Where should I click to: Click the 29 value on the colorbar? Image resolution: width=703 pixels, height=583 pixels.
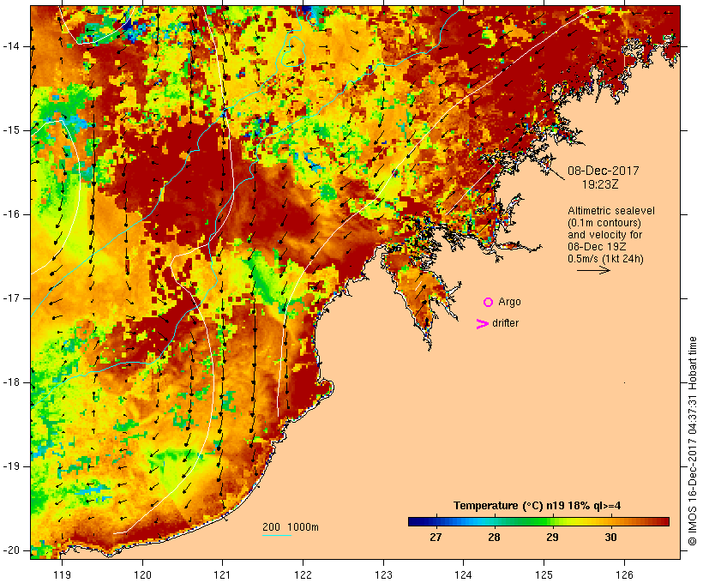tap(552, 537)
